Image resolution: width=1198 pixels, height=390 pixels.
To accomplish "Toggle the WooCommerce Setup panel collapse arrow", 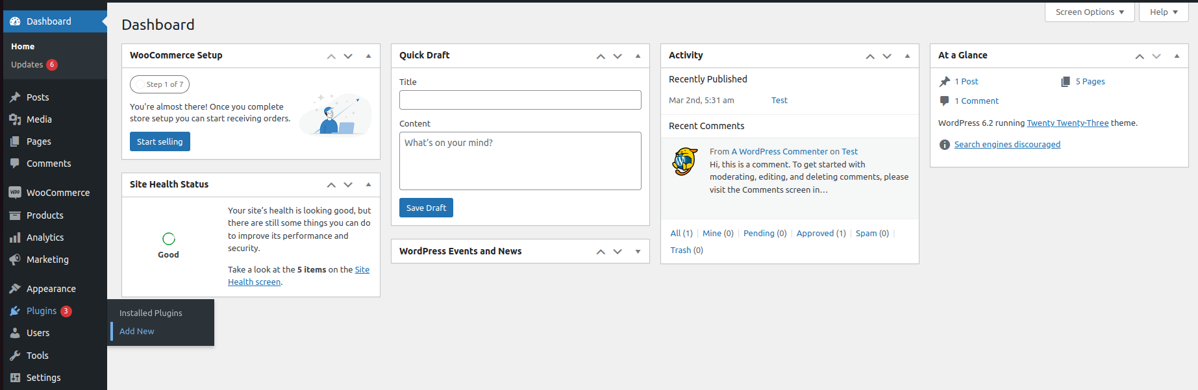I will (368, 56).
